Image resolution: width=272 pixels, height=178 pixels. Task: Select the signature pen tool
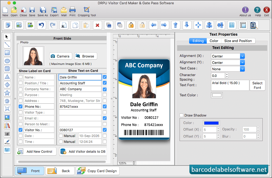(x=7, y=142)
